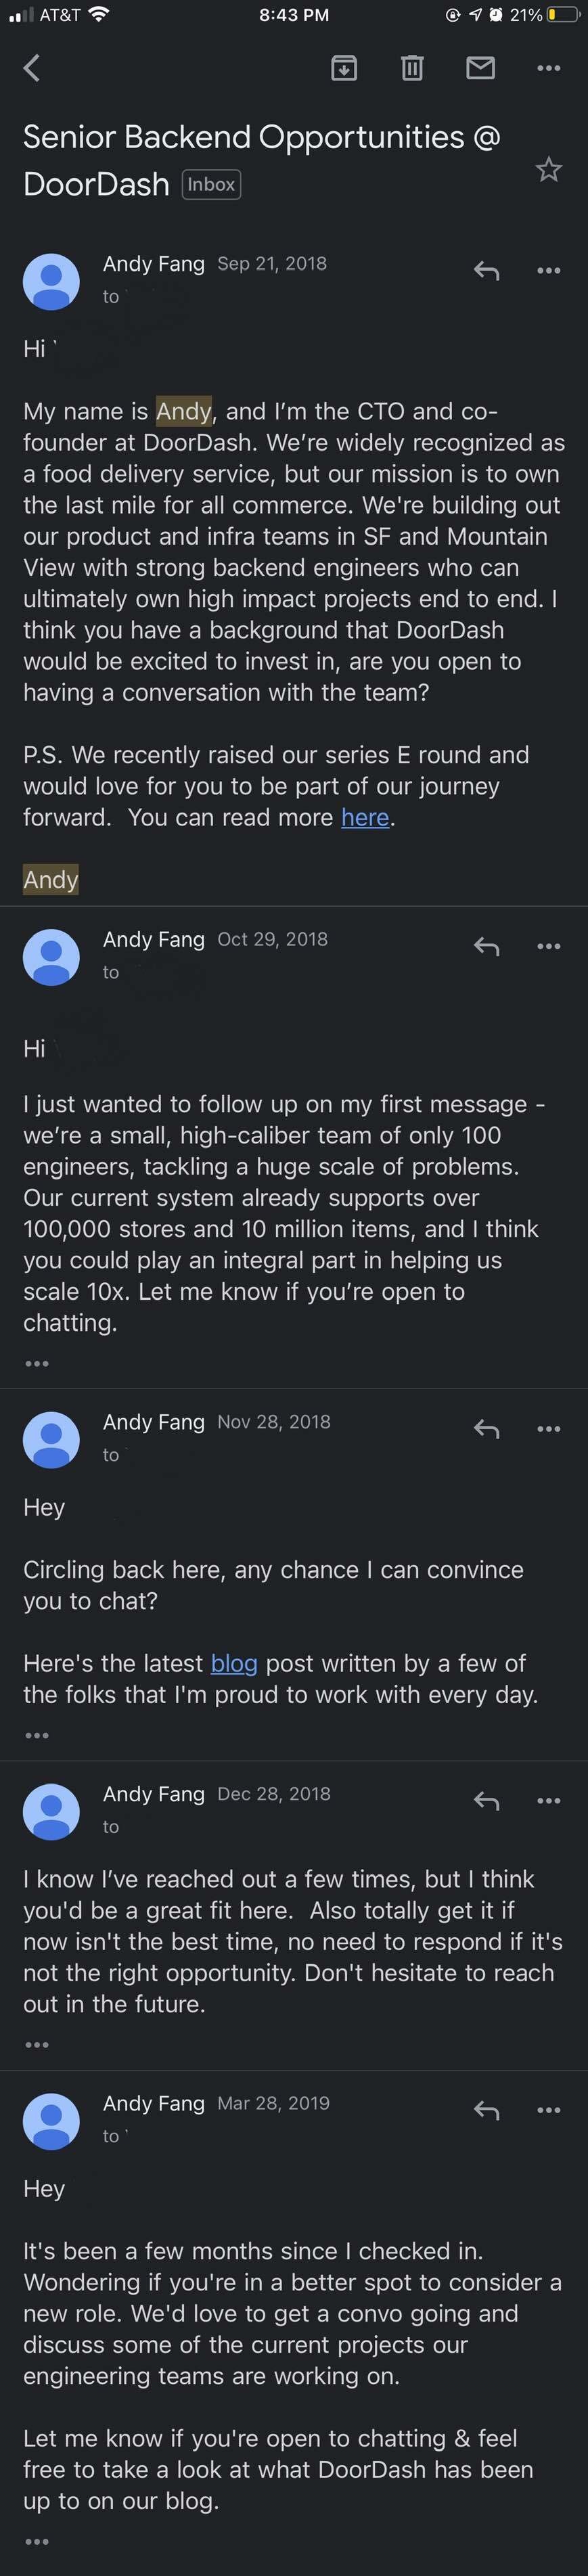Viewport: 588px width, 2576px height.
Task: Delete the DoorDash email thread
Action: [411, 68]
